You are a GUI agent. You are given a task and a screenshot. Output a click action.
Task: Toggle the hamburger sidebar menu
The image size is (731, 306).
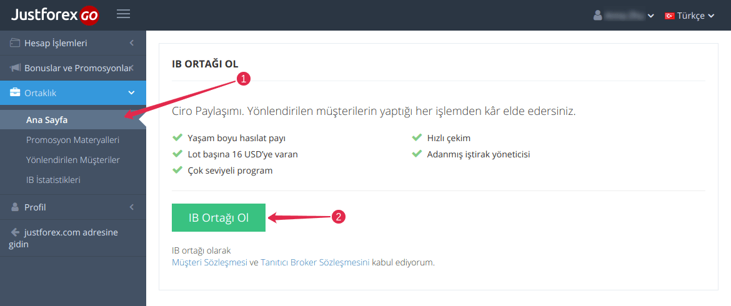click(x=124, y=14)
